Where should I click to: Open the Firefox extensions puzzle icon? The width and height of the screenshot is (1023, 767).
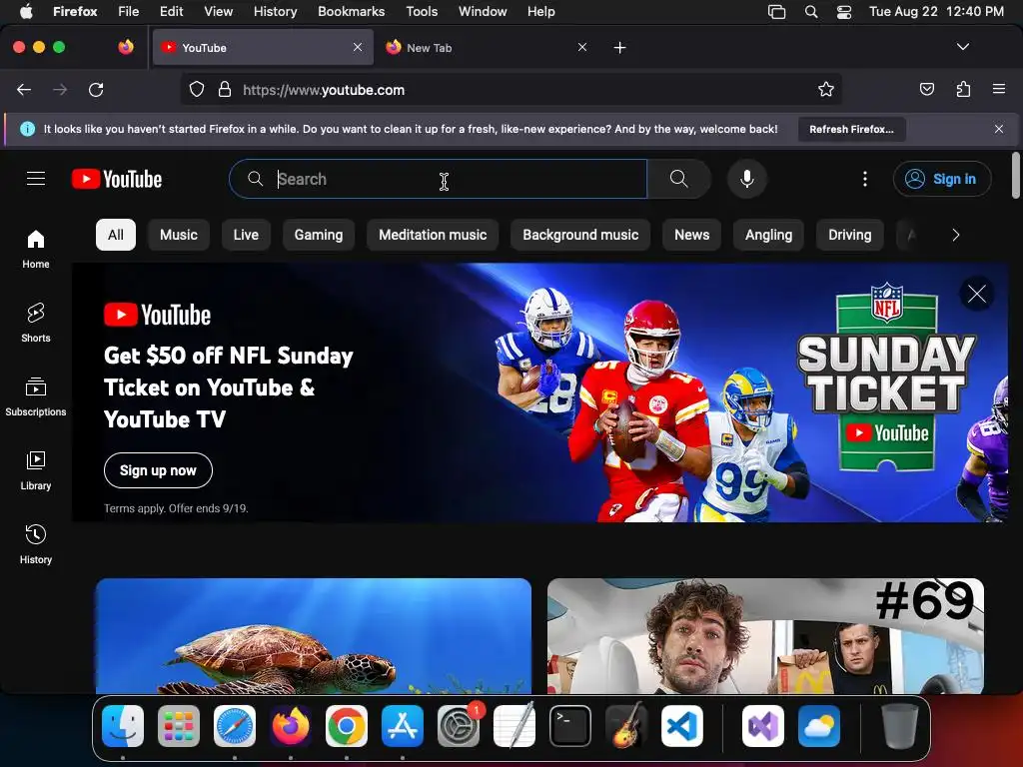(963, 89)
